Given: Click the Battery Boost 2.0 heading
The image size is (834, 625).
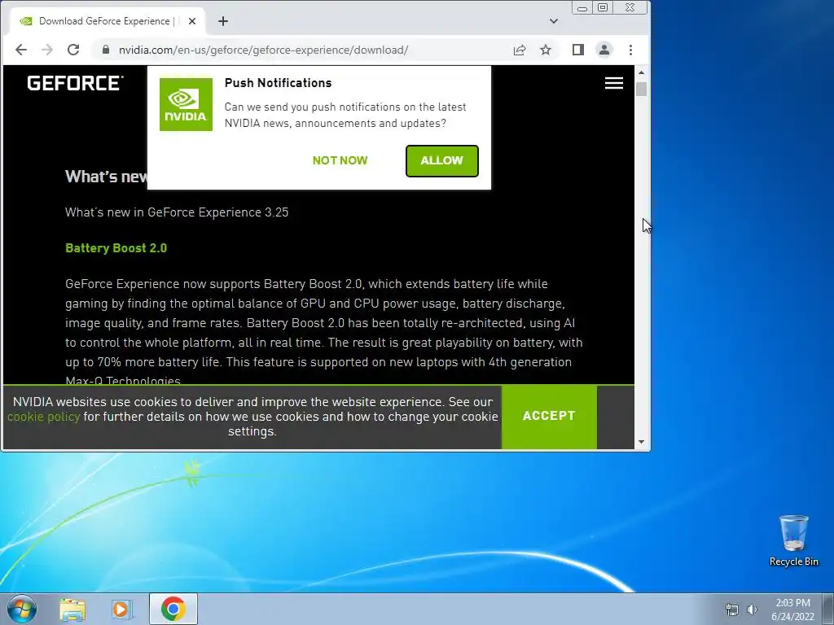Looking at the screenshot, I should 116,248.
